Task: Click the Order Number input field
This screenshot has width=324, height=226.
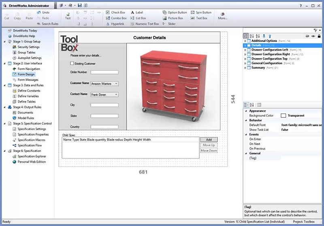Action: (104, 72)
